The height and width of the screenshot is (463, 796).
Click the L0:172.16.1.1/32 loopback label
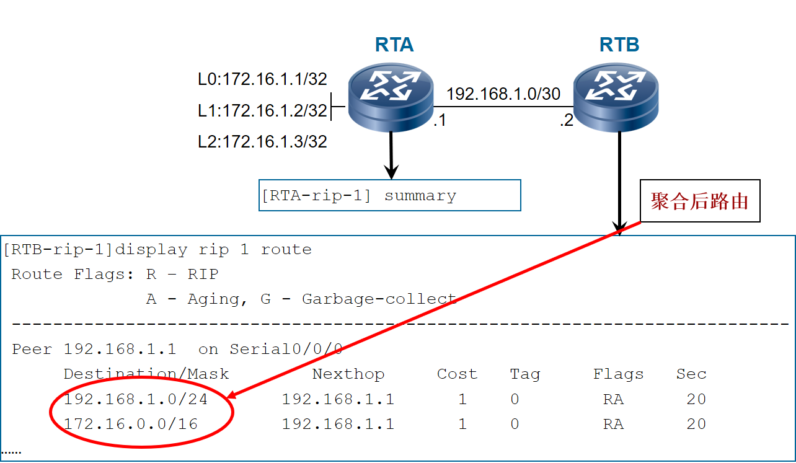262,79
